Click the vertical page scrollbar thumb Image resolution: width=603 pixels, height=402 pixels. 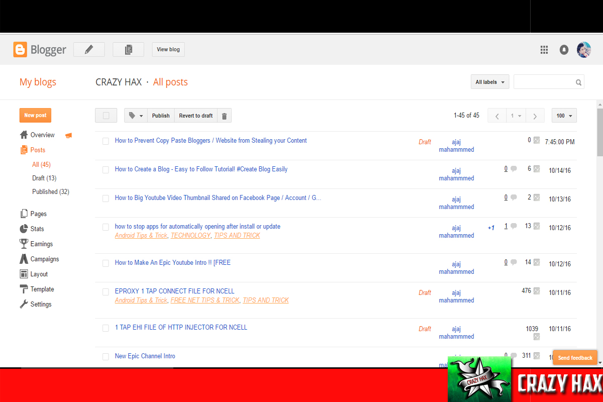pyautogui.click(x=600, y=132)
